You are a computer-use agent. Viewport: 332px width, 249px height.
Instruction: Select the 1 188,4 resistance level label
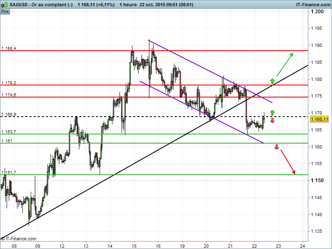[x=9, y=48]
